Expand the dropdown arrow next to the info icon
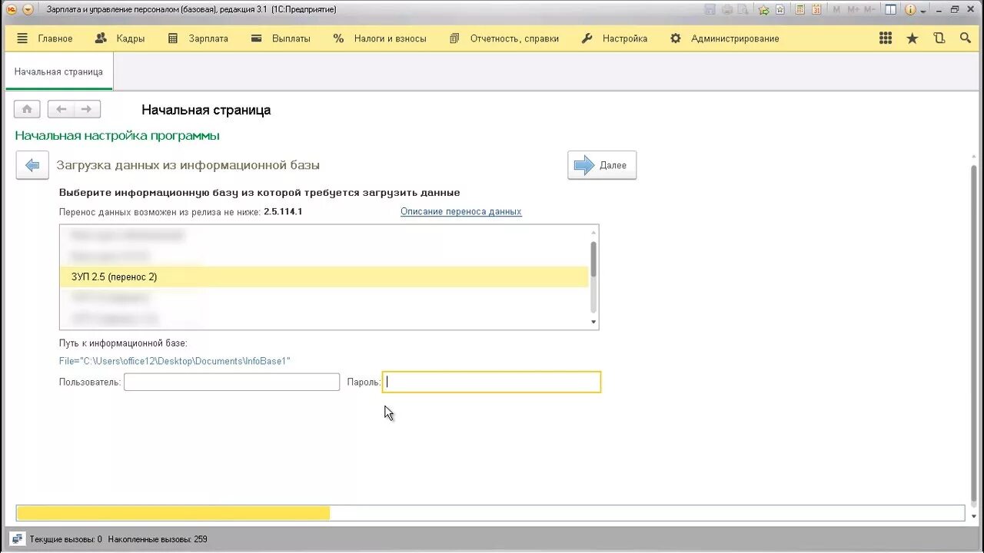This screenshot has height=553, width=984. 923,11
